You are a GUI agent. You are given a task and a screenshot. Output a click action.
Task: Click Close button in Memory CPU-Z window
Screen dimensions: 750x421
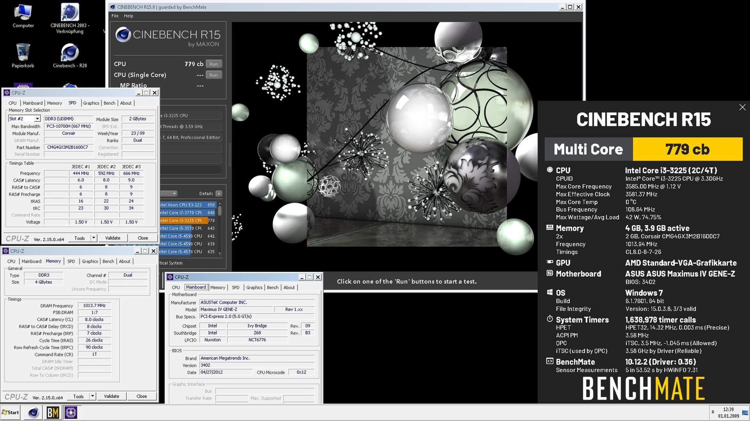pos(141,396)
